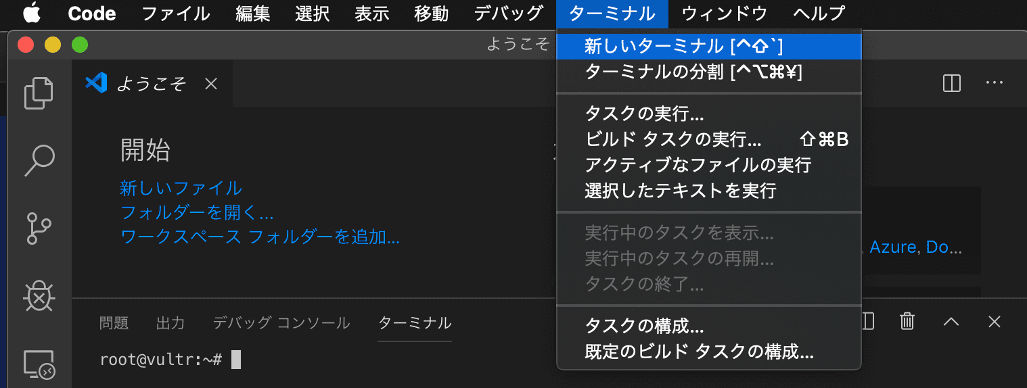The image size is (1027, 388).
Task: Switch to the 出力 panel tab
Action: pyautogui.click(x=170, y=323)
